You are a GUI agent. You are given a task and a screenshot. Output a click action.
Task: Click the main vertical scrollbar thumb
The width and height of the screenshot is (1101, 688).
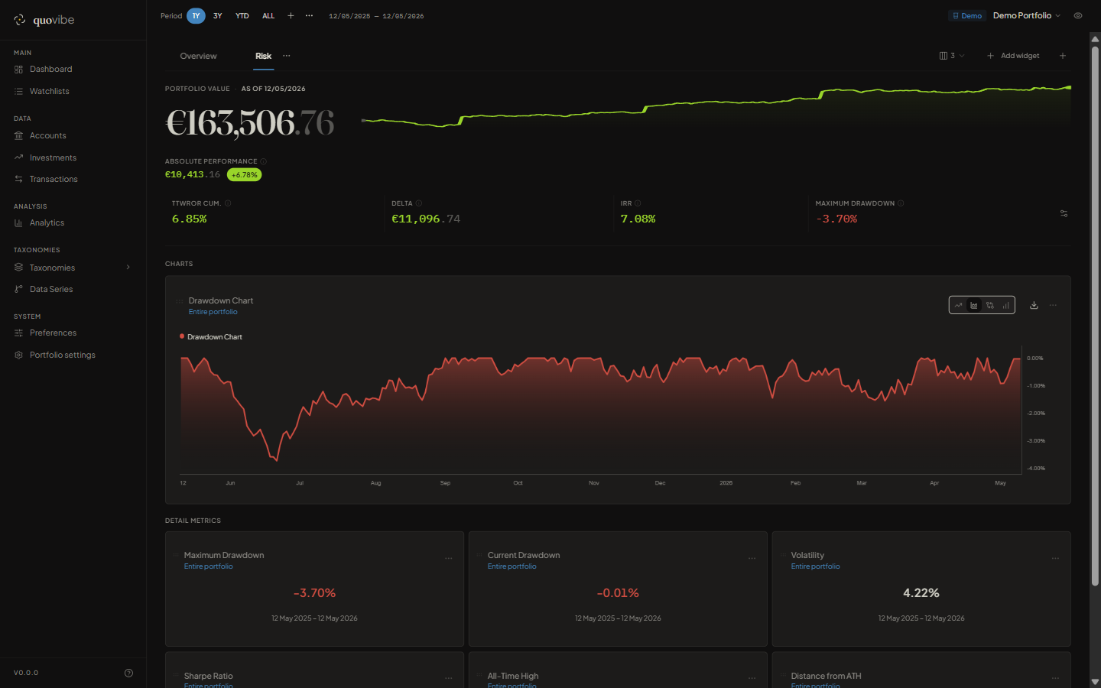click(1095, 316)
